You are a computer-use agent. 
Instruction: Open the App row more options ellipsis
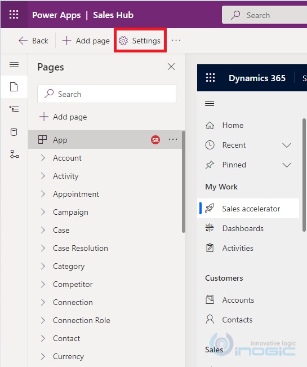coord(173,139)
